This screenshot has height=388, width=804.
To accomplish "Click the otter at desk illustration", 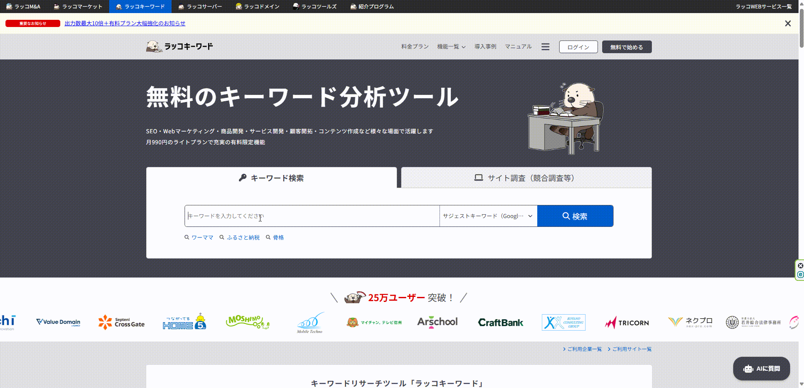I will 565,118.
